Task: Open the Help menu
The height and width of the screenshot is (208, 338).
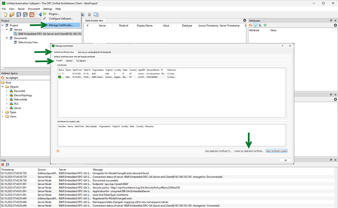Action: click(58, 9)
